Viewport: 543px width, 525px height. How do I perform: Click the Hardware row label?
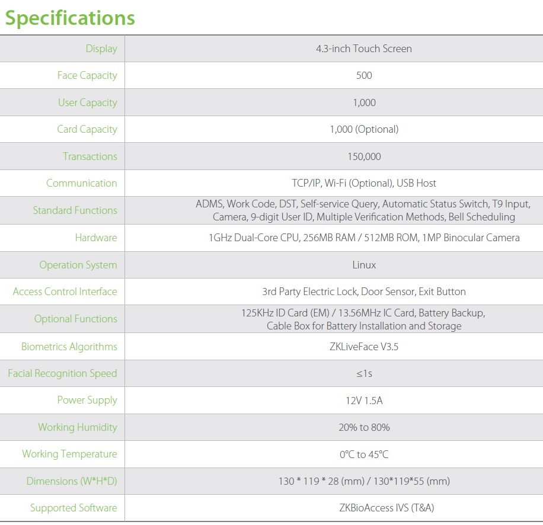[96, 238]
